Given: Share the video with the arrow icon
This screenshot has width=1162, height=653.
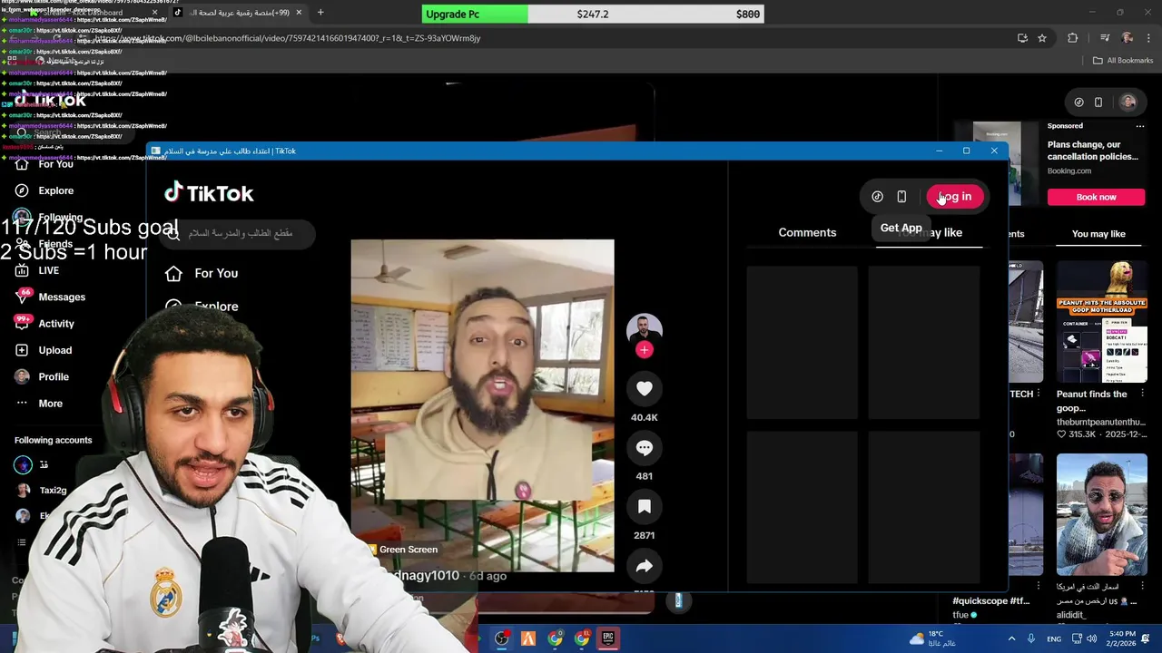Looking at the screenshot, I should (644, 566).
